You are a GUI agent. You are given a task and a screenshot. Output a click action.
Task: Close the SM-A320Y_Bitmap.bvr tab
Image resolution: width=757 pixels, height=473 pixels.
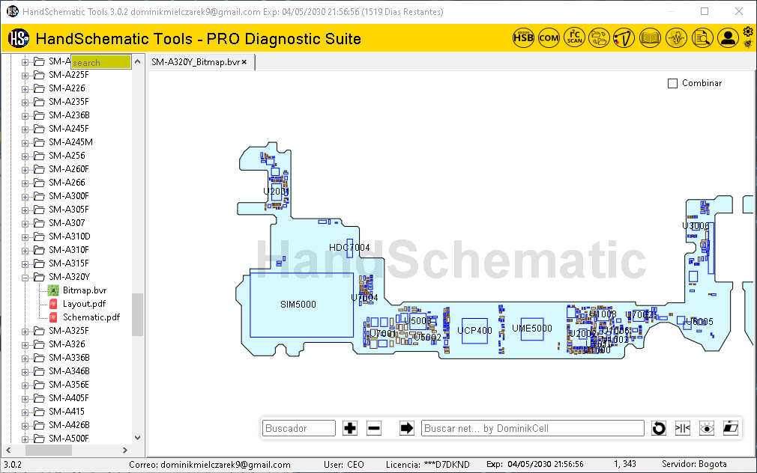tap(245, 62)
